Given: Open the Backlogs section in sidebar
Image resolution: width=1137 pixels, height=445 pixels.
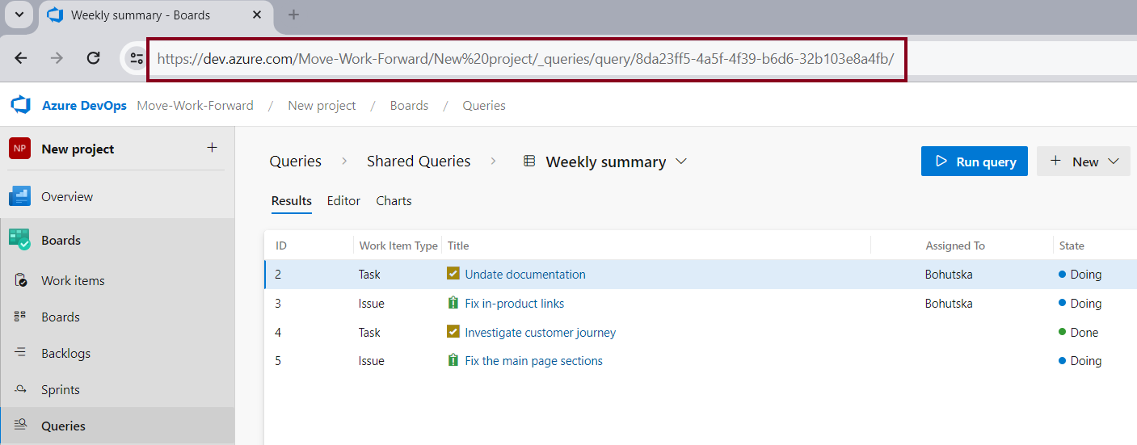Looking at the screenshot, I should coord(65,353).
